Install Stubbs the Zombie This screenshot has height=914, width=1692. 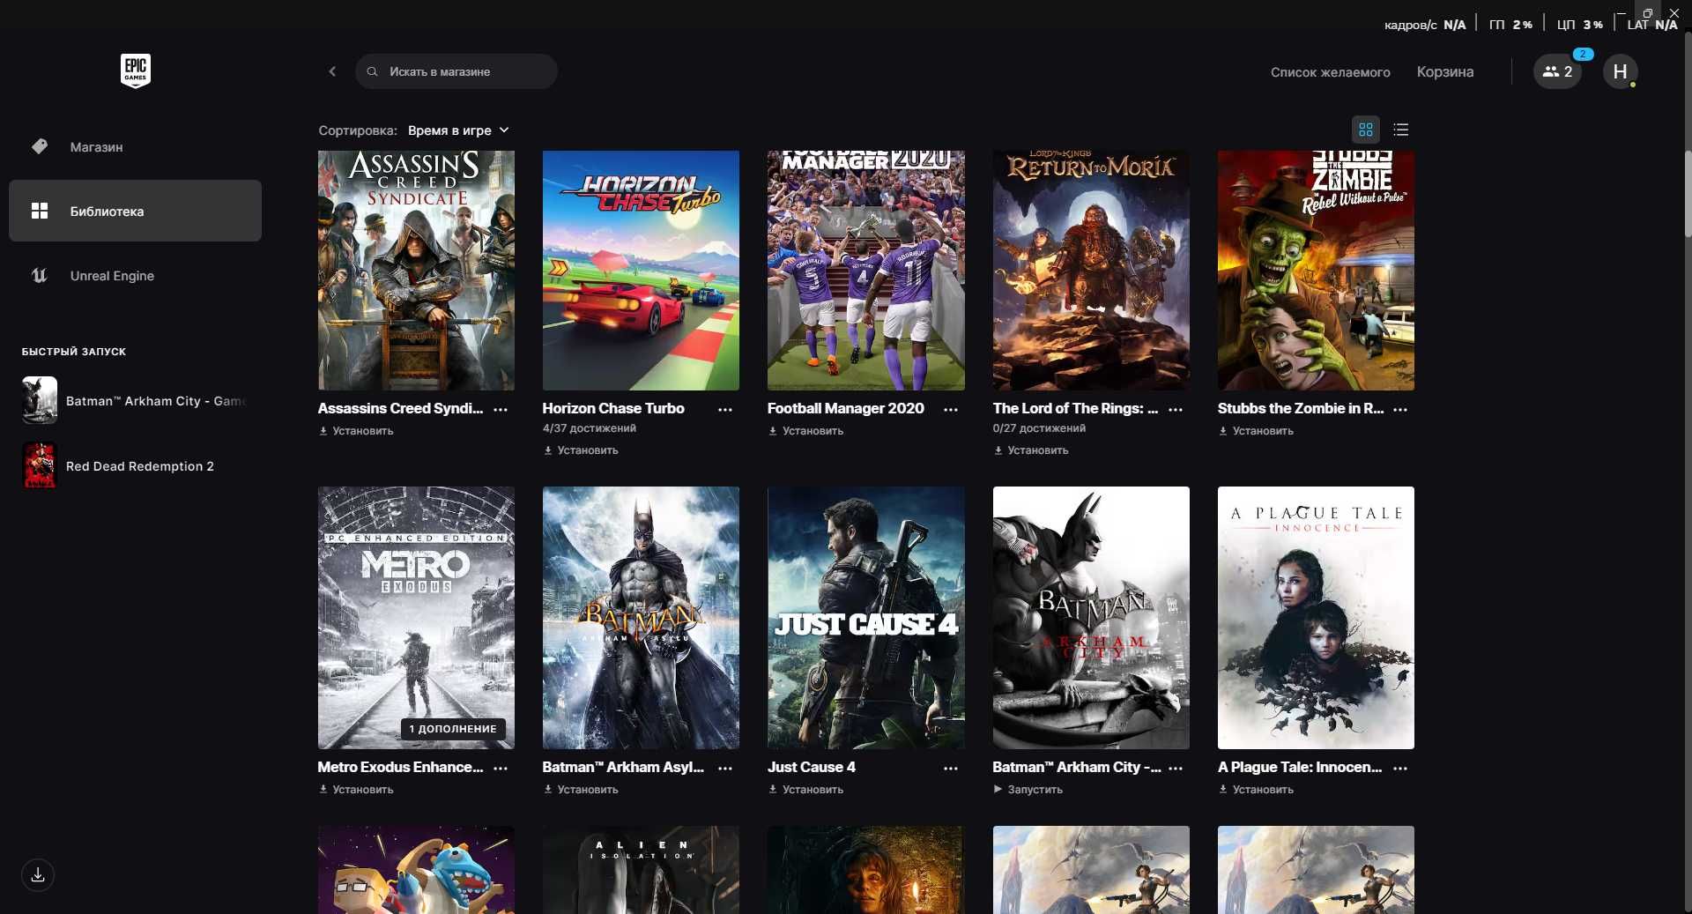coord(1256,431)
